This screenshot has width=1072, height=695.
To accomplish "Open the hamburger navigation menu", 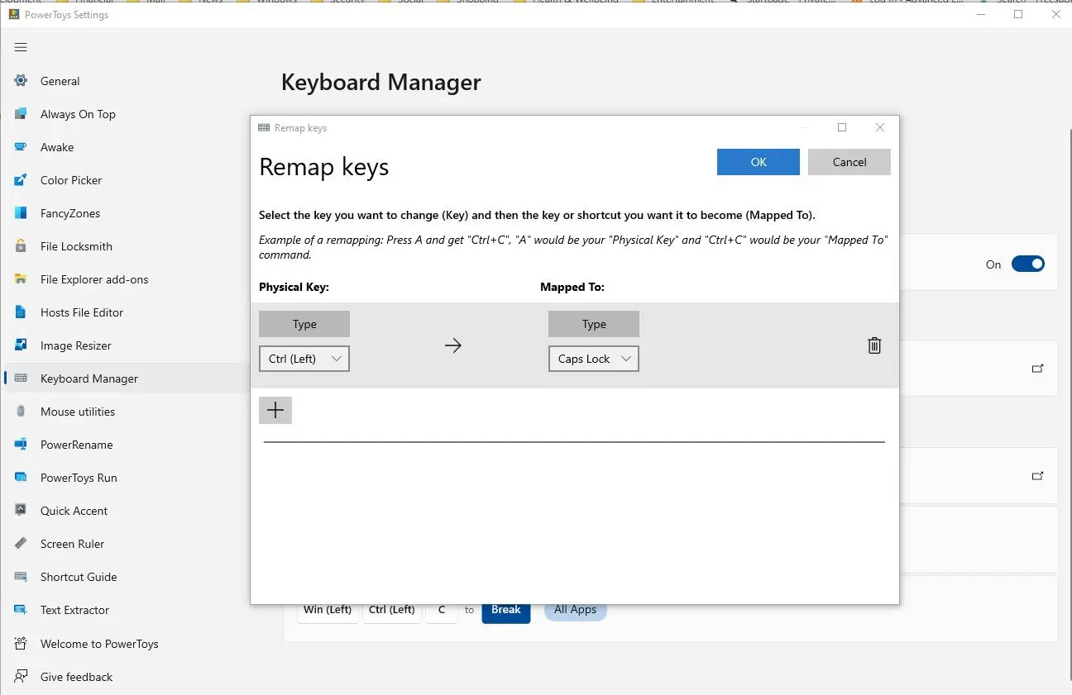I will click(21, 47).
